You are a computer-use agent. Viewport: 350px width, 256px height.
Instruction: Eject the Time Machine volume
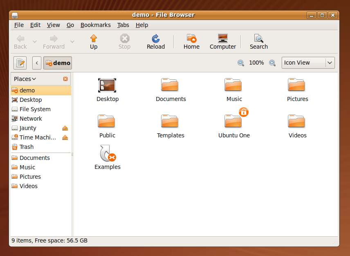(65, 137)
